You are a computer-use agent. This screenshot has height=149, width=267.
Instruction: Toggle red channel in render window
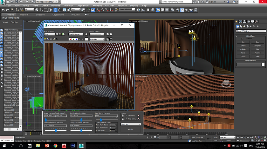click(x=70, y=39)
